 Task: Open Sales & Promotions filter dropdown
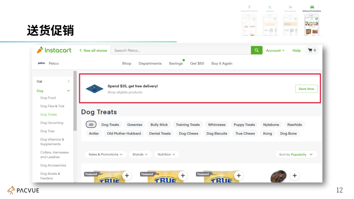click(x=105, y=154)
